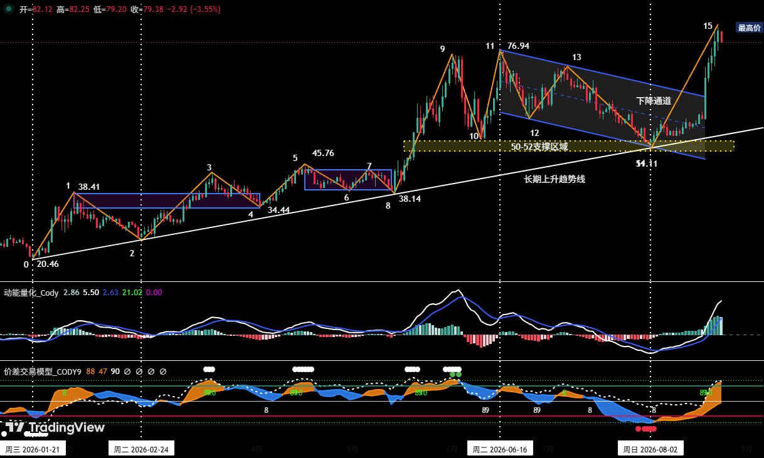Image resolution: width=764 pixels, height=458 pixels.
Task: Select wave label 0 beside 20.46
Action: (26, 264)
